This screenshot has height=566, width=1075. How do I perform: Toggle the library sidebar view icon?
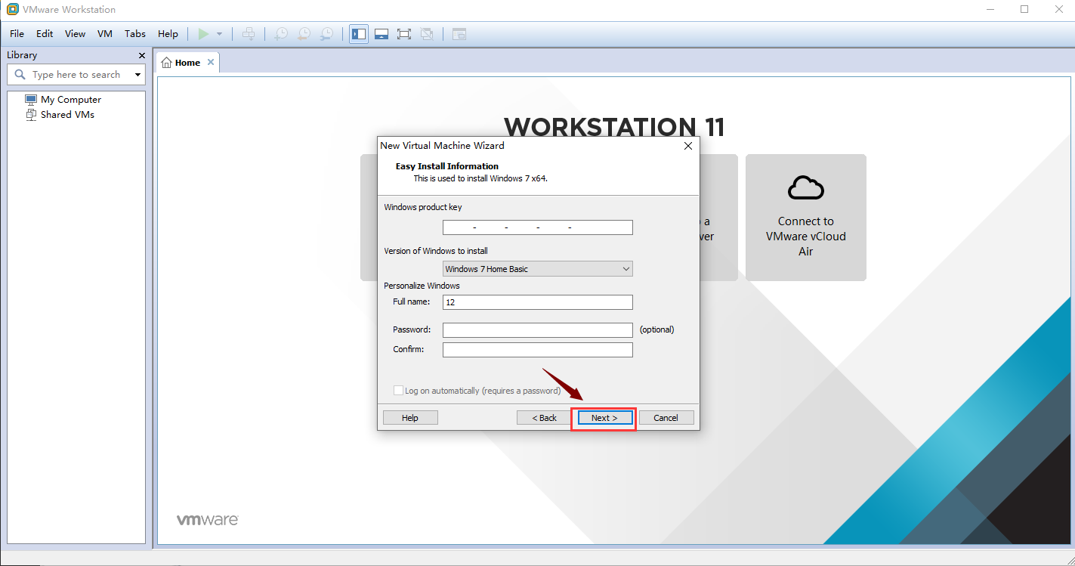click(359, 34)
